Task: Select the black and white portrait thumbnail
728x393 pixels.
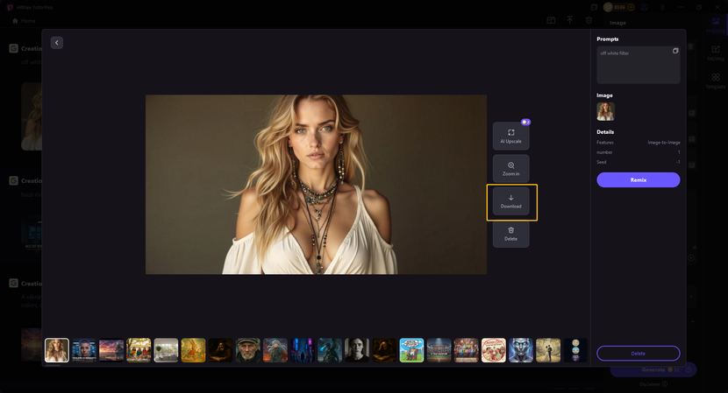Action: click(356, 350)
